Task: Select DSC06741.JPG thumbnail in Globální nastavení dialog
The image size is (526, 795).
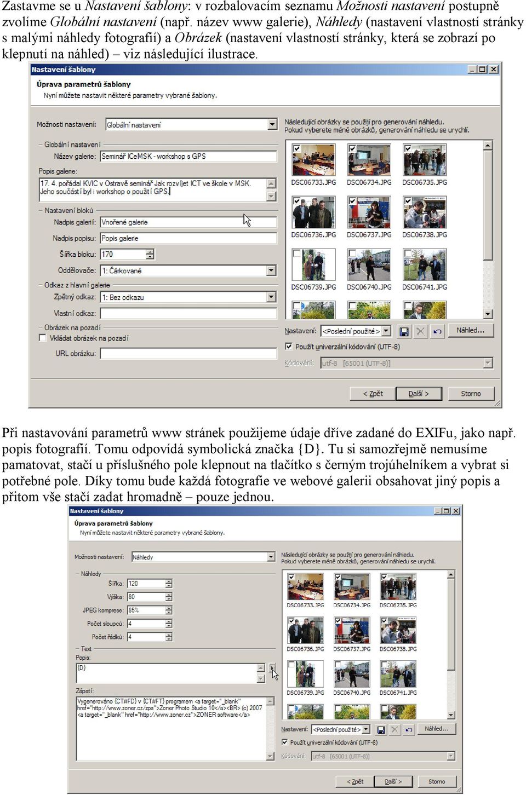Action: click(425, 264)
